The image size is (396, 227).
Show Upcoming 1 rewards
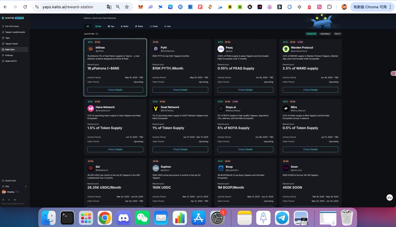(x=325, y=34)
